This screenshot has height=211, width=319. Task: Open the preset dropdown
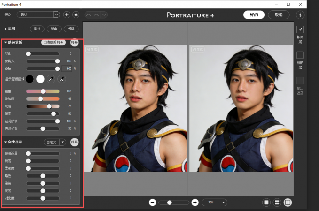click(57, 15)
